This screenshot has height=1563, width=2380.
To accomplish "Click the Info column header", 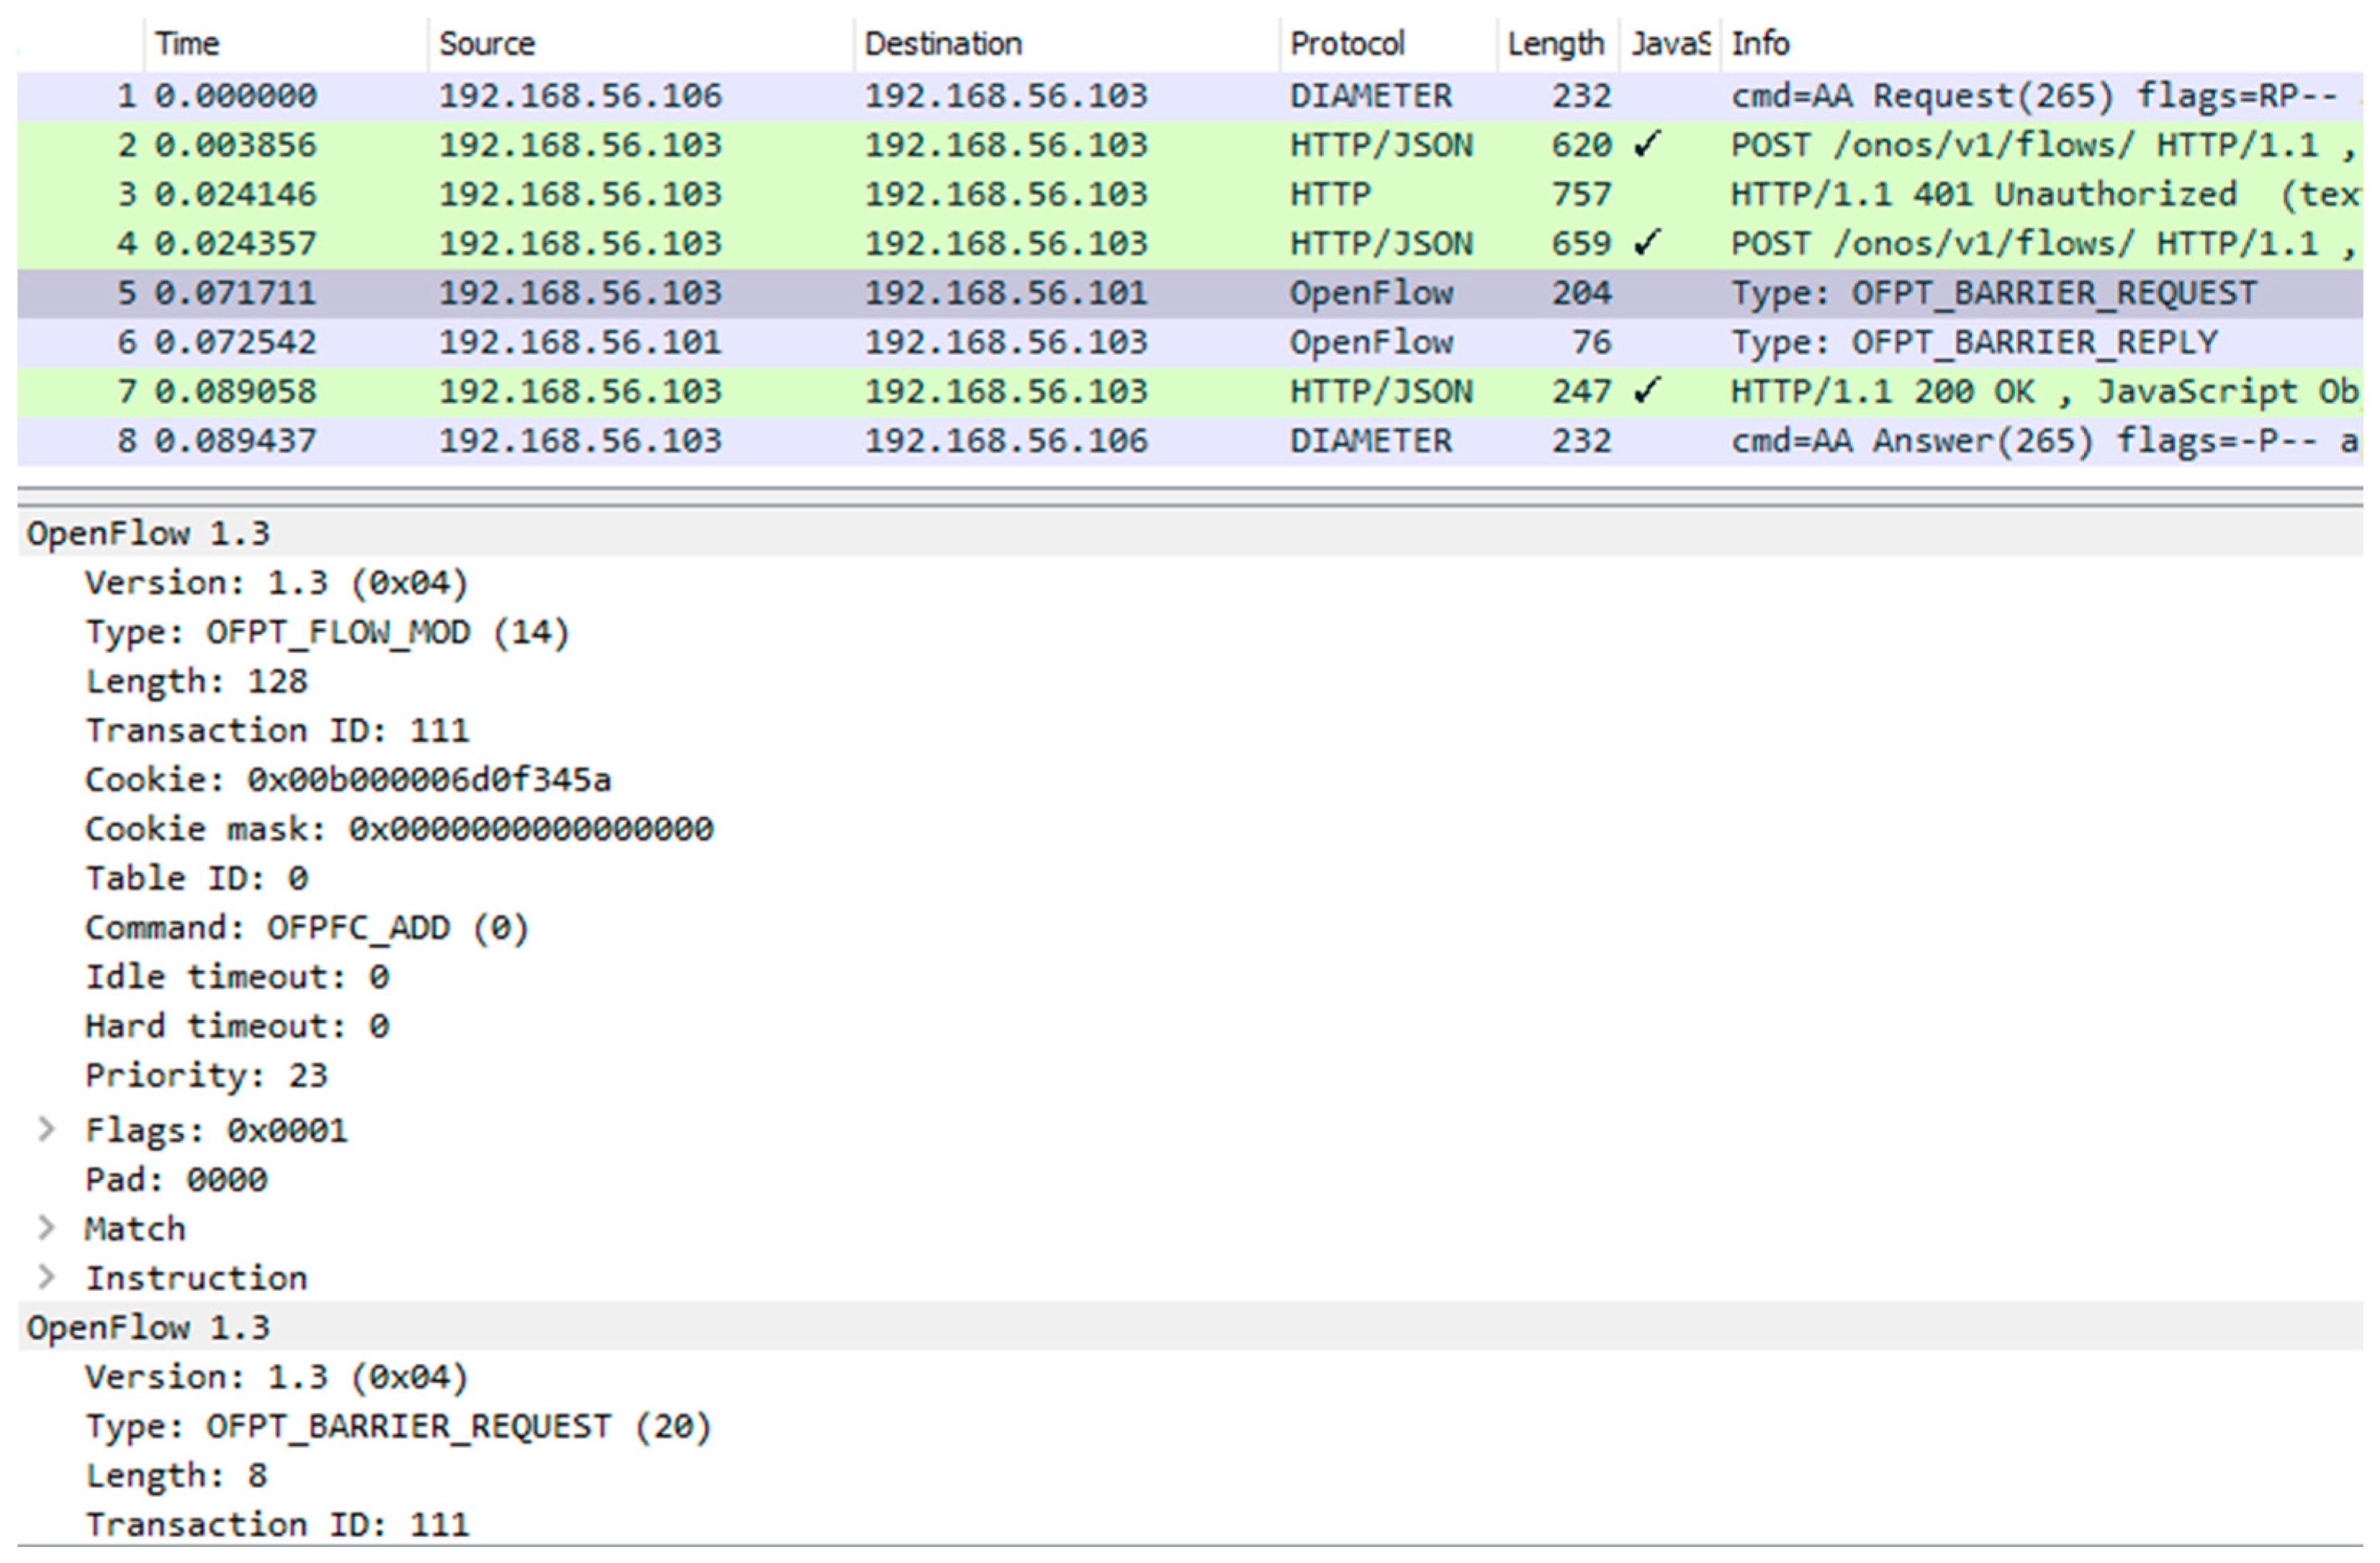I will click(x=1760, y=43).
